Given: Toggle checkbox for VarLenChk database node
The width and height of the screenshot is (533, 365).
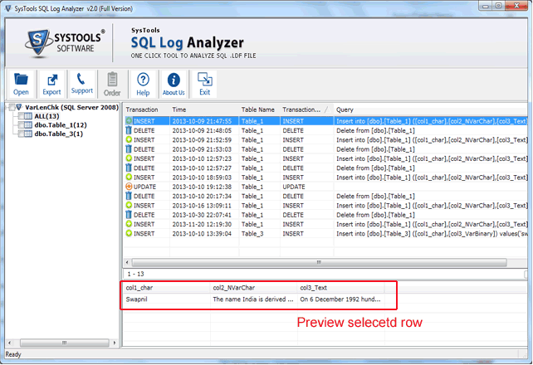Looking at the screenshot, I should click(12, 107).
